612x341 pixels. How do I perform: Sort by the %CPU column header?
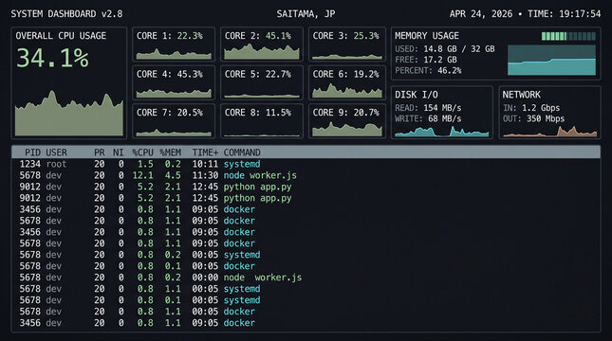pos(142,153)
